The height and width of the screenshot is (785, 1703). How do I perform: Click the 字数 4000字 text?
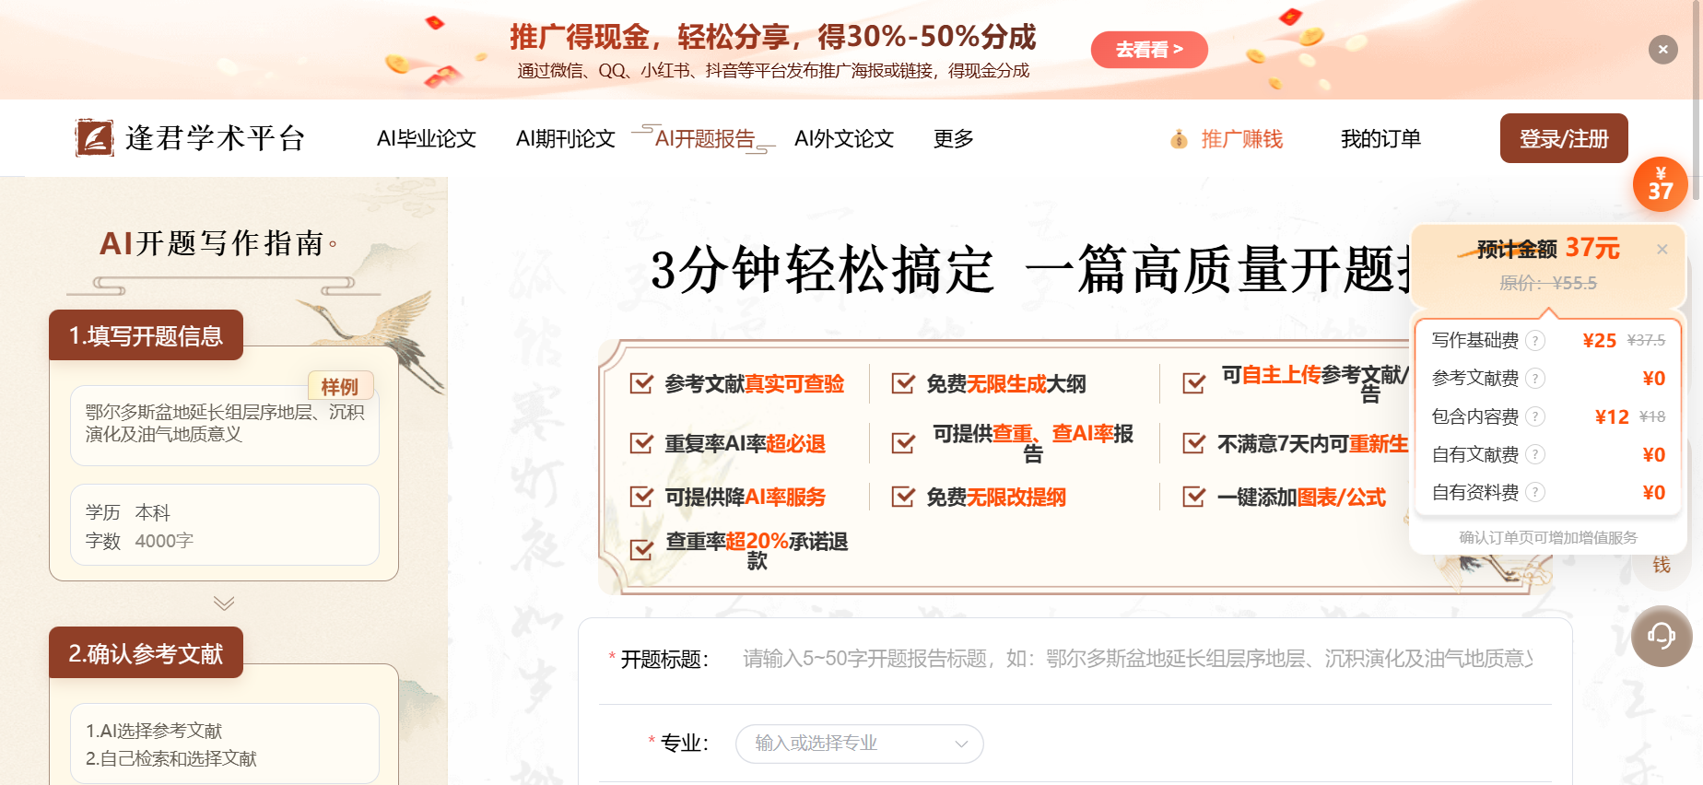[x=139, y=541]
